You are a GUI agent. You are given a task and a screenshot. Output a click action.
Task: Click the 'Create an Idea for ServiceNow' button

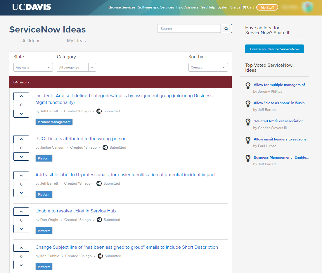(x=274, y=49)
